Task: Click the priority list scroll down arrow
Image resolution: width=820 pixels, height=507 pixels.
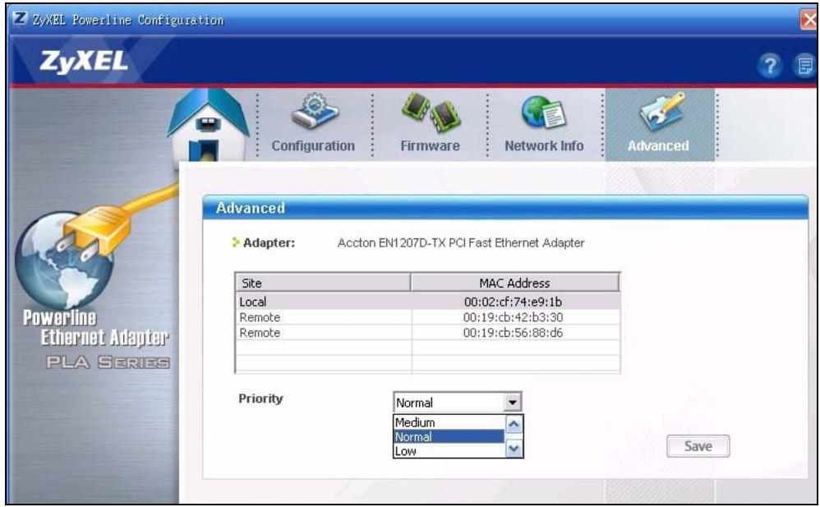Action: point(514,449)
